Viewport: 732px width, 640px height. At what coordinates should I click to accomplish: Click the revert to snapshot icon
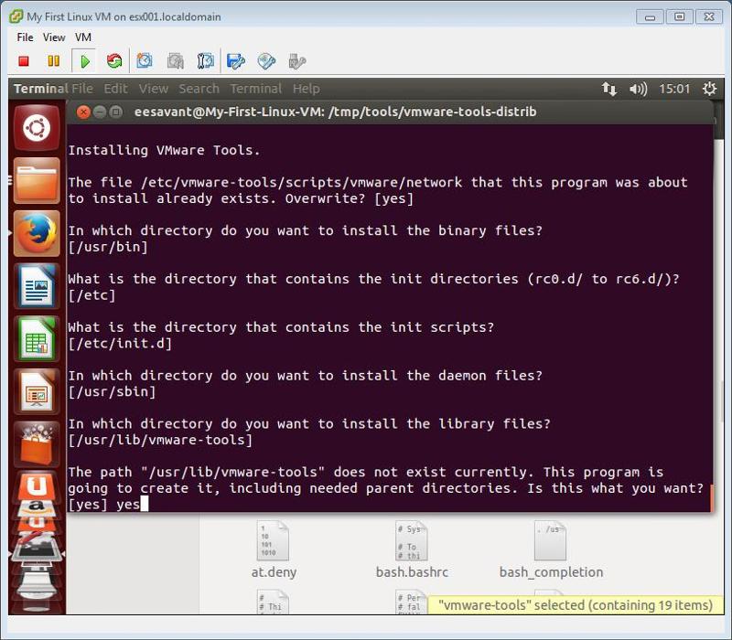[175, 61]
